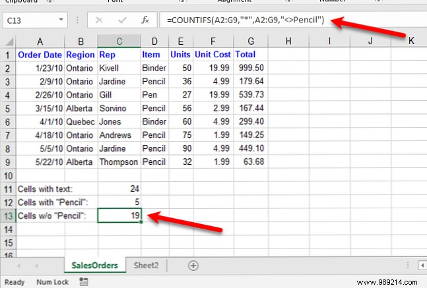
Task: Click the Pen item cell
Action: point(154,95)
